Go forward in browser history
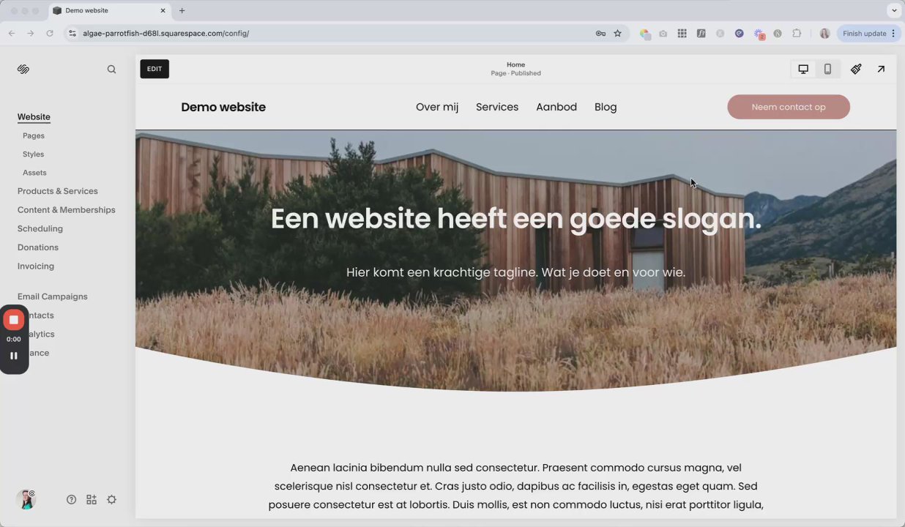This screenshot has height=527, width=905. (30, 34)
